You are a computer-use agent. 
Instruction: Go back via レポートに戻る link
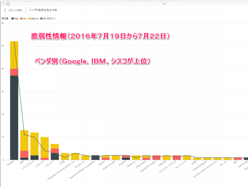(15, 10)
